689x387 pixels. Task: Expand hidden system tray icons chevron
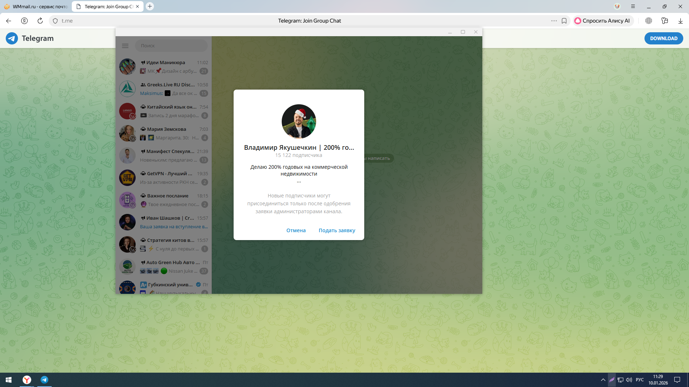(603, 380)
